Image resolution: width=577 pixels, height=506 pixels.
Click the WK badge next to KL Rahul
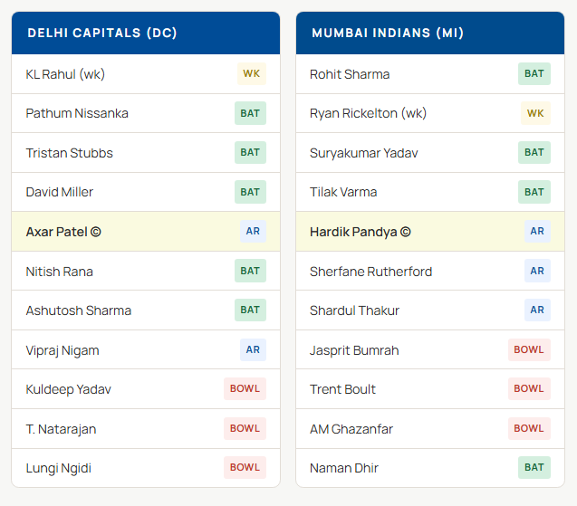click(x=251, y=74)
